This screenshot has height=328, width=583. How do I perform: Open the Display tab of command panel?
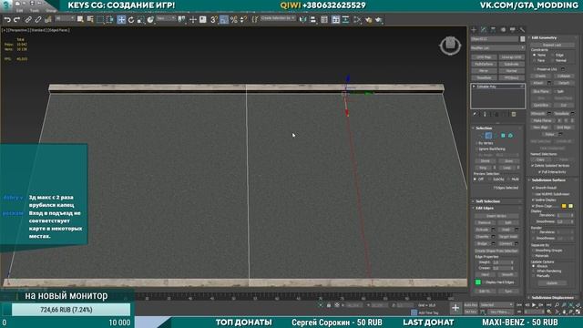click(x=513, y=29)
